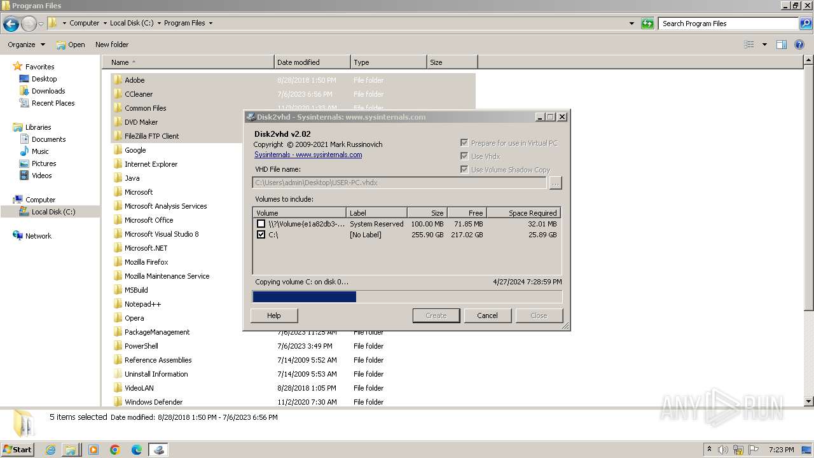Screen dimensions: 814x458
Task: Click the Help button in Disk2vhd
Action: [x=274, y=316]
